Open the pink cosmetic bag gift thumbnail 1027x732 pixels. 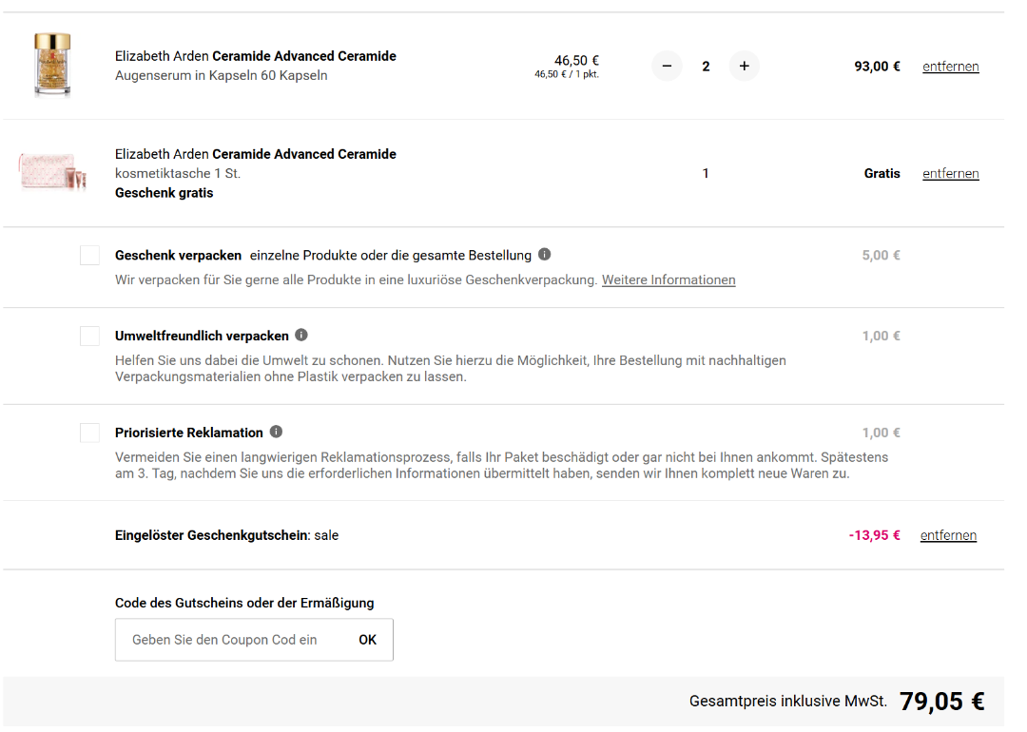click(x=52, y=172)
